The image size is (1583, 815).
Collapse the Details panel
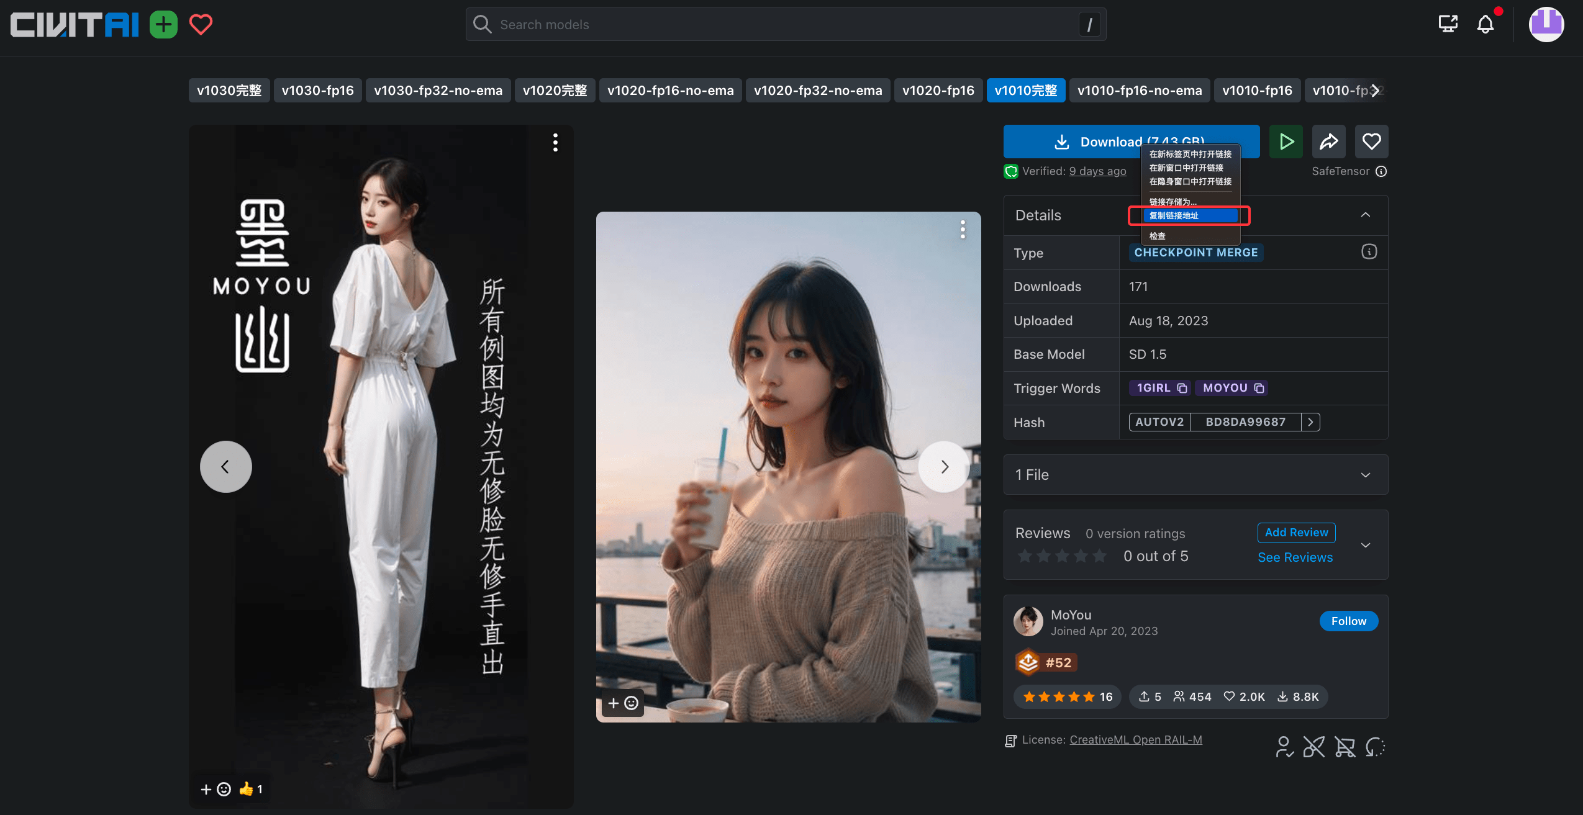1365,215
